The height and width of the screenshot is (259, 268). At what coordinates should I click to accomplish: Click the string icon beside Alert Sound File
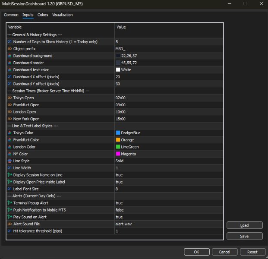coord(9,224)
